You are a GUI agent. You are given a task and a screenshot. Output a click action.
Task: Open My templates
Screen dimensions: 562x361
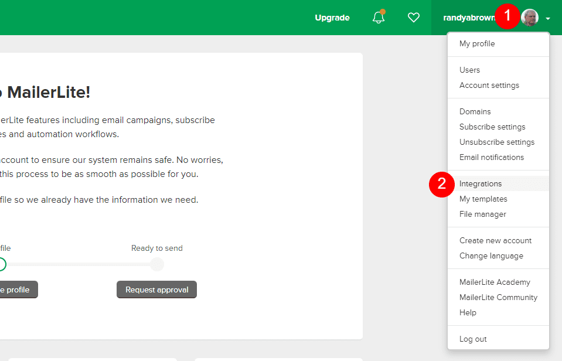pos(483,199)
